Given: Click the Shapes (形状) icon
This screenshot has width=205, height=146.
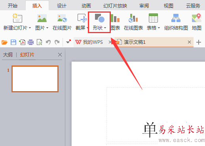Looking at the screenshot, I should click(100, 18).
